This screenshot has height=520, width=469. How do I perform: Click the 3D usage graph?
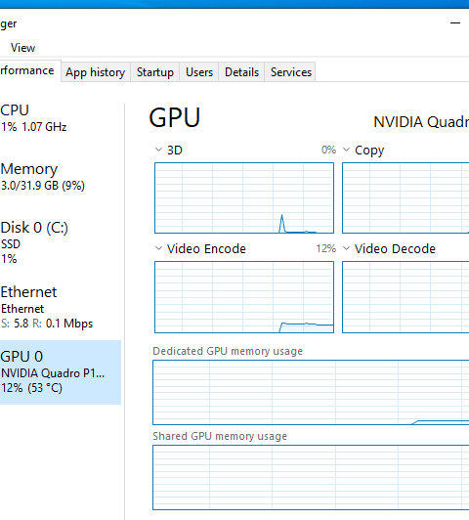coord(244,198)
